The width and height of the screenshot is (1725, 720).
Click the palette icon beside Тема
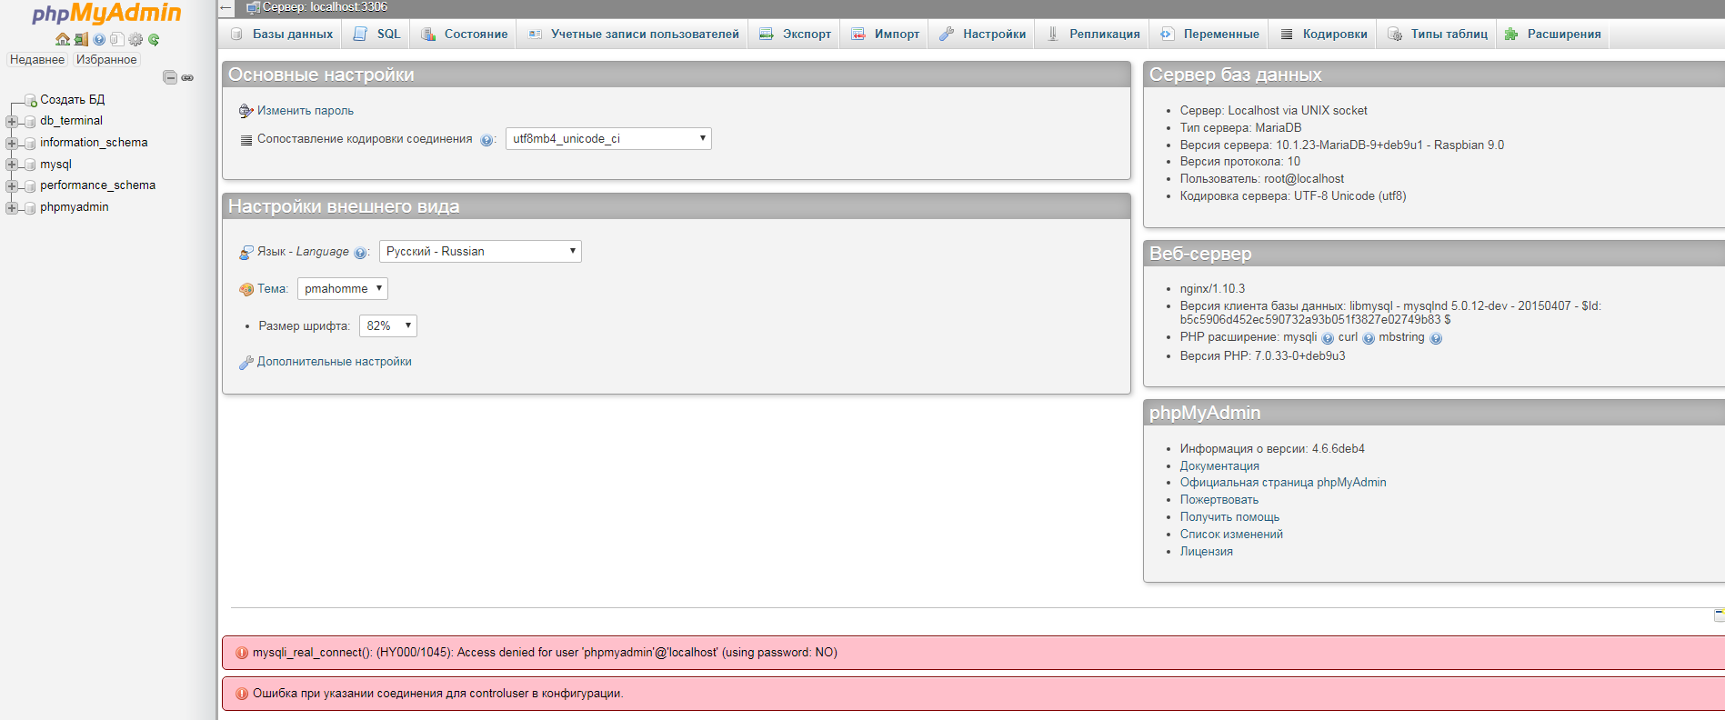[x=246, y=289]
